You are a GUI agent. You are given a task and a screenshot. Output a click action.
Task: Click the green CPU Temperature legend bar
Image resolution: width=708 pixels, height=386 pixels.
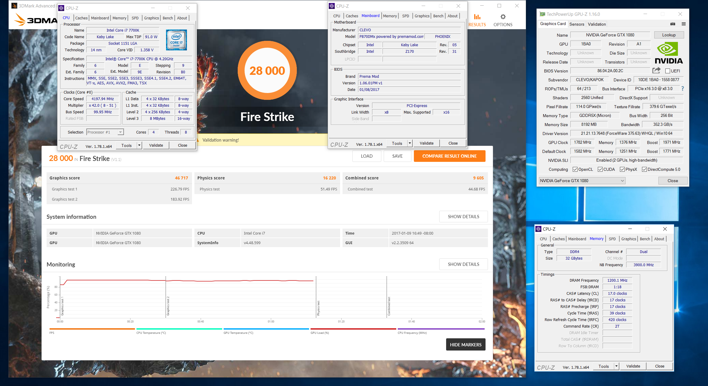(179, 329)
